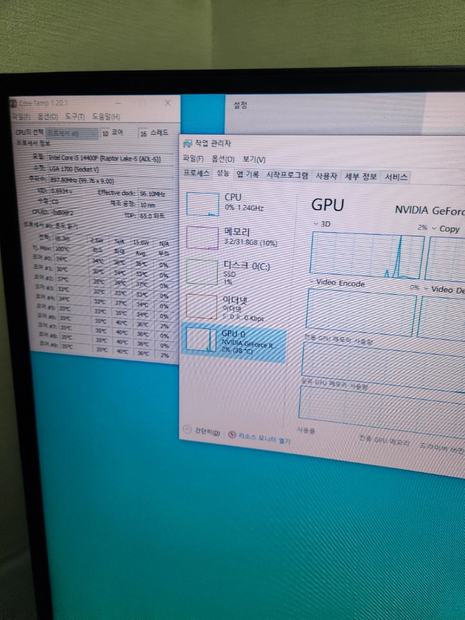Click the Intel Core i5 14400F model field
Image resolution: width=465 pixels, height=620 pixels.
pos(110,158)
